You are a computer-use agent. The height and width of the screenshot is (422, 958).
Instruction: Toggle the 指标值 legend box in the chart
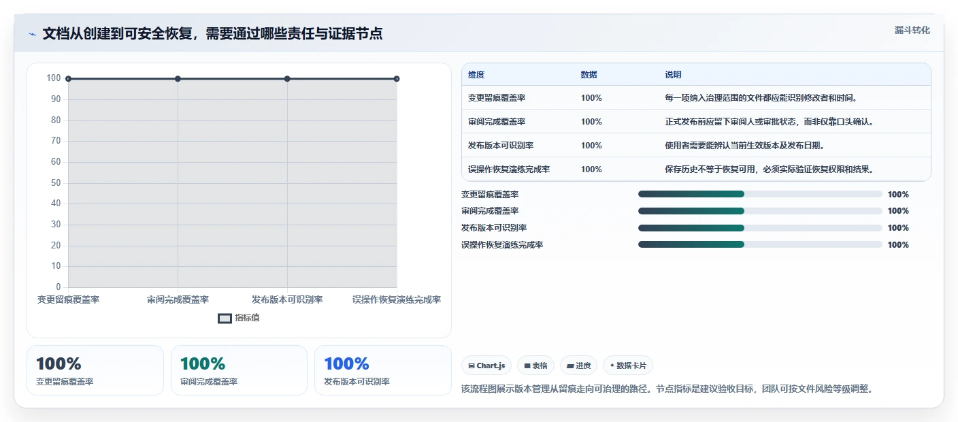click(225, 318)
